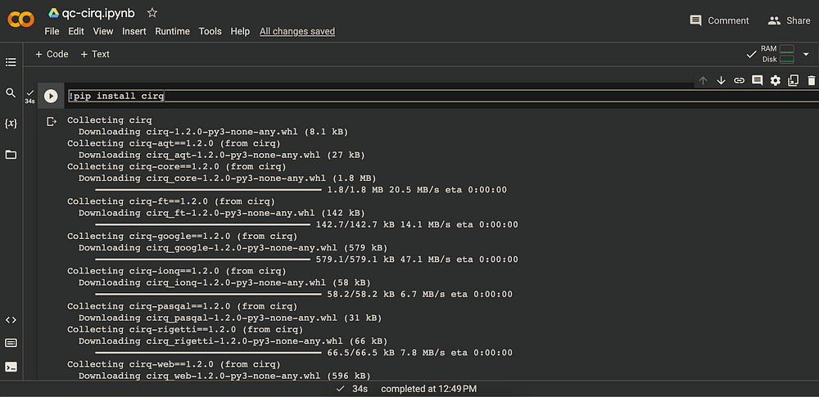Open the Runtime menu
The width and height of the screenshot is (819, 397).
(x=172, y=31)
